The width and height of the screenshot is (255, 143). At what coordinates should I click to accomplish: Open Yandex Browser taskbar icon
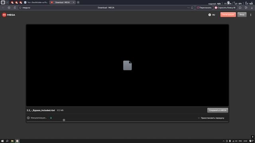pyautogui.click(x=17, y=141)
